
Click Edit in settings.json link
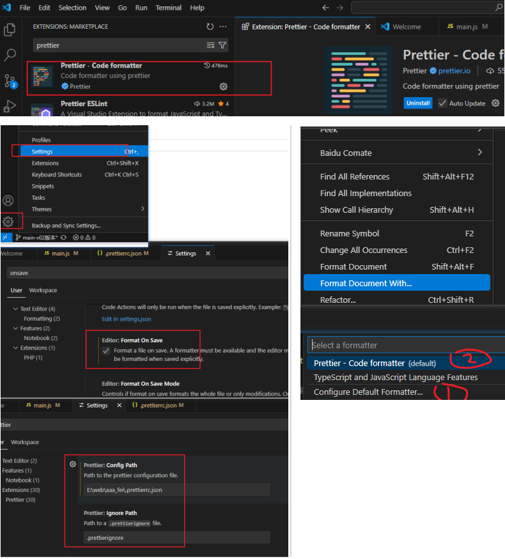coord(127,319)
